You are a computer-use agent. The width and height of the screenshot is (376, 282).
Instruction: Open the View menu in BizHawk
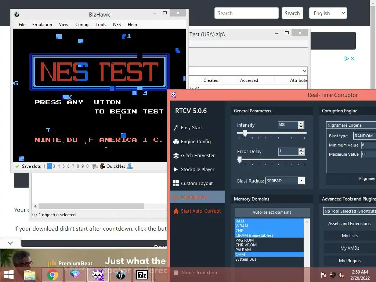pos(64,25)
